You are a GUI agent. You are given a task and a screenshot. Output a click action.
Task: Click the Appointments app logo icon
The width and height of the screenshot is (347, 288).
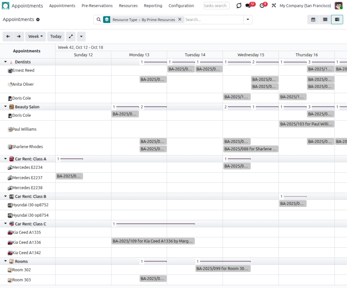pyautogui.click(x=6, y=6)
